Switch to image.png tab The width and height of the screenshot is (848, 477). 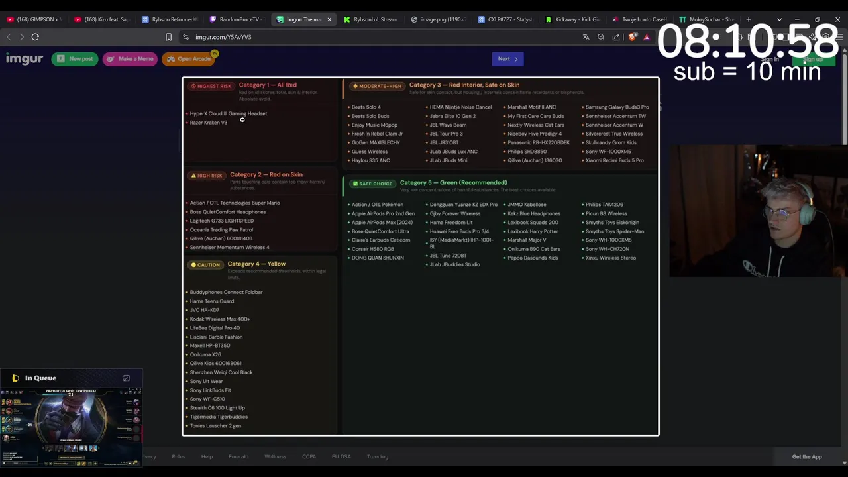439,19
